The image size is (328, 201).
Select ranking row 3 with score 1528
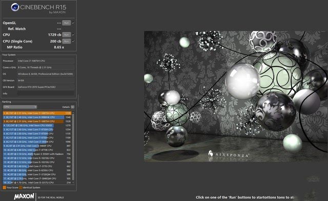tap(37, 121)
